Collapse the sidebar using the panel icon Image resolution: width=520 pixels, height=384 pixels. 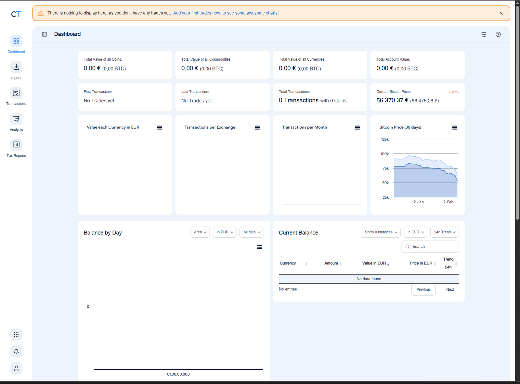44,34
